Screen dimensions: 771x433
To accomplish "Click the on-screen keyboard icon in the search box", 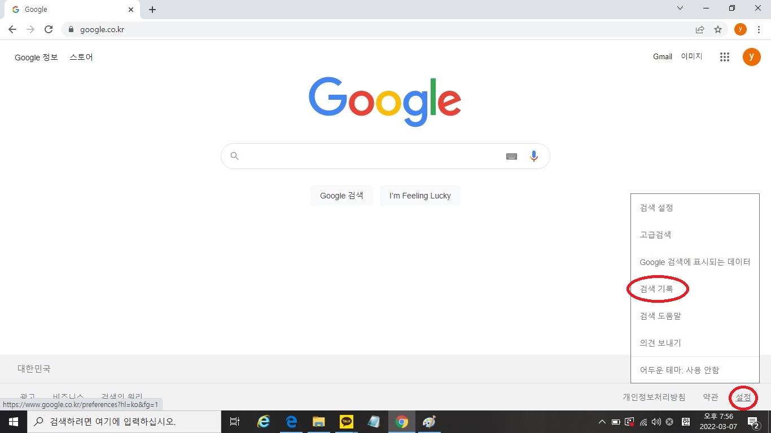I will click(x=511, y=157).
